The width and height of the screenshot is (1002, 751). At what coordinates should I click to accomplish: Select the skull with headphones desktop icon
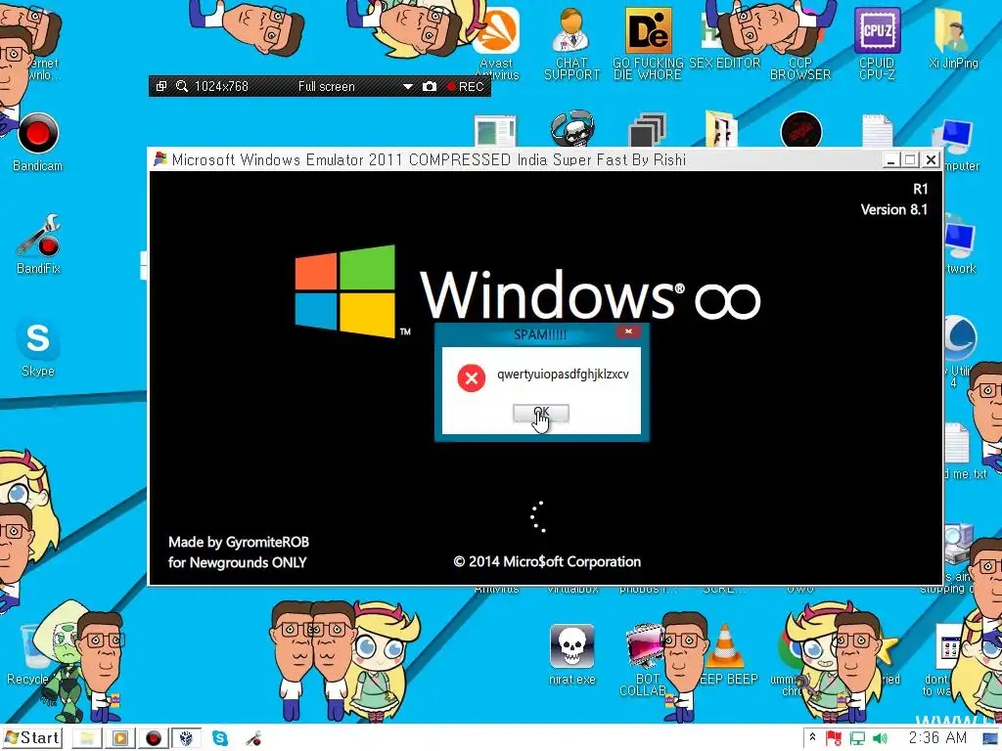[571, 128]
